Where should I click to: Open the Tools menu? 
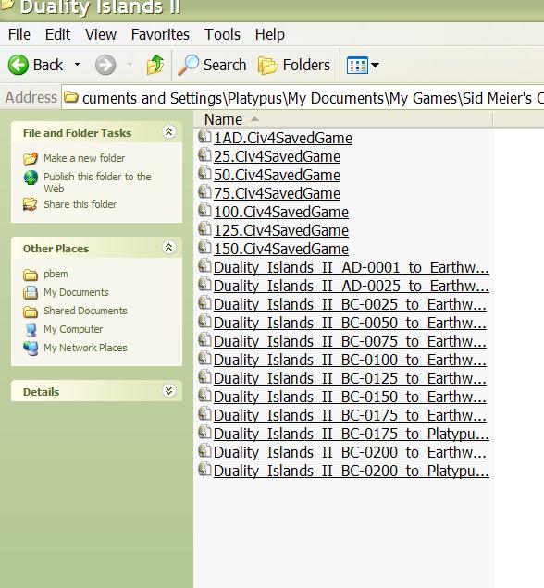pos(222,34)
